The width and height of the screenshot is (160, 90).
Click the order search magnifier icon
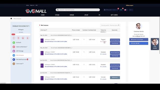pos(119,25)
